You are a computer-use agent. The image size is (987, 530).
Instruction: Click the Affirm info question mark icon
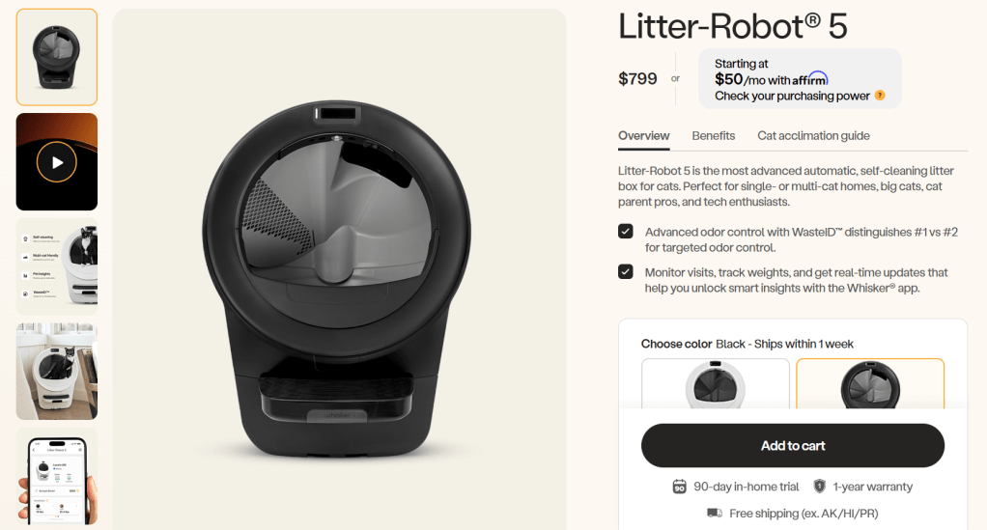click(x=880, y=95)
